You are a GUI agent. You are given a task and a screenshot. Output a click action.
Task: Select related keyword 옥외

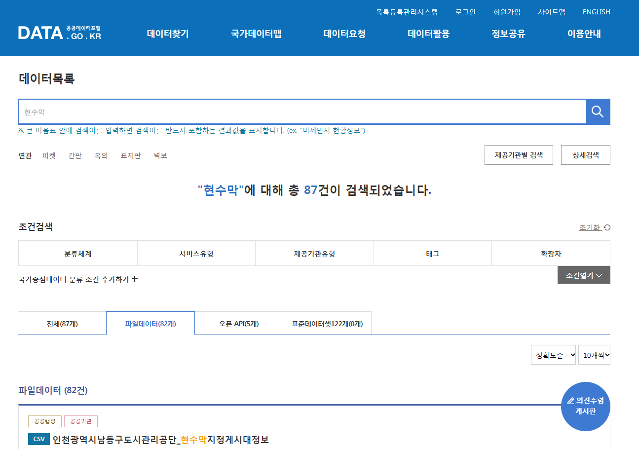click(101, 155)
